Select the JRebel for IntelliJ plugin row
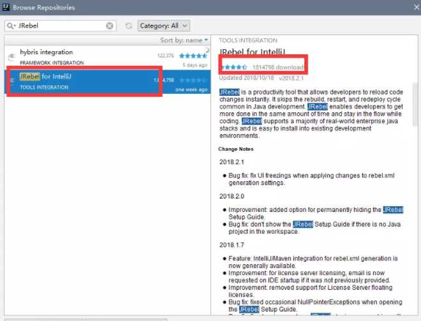 [107, 82]
